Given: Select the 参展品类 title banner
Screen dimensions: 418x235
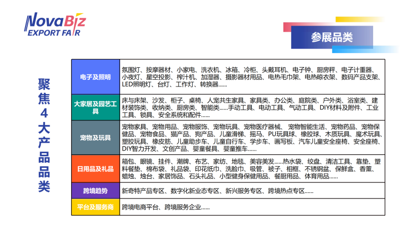Looking at the screenshot, I should pos(332,37).
